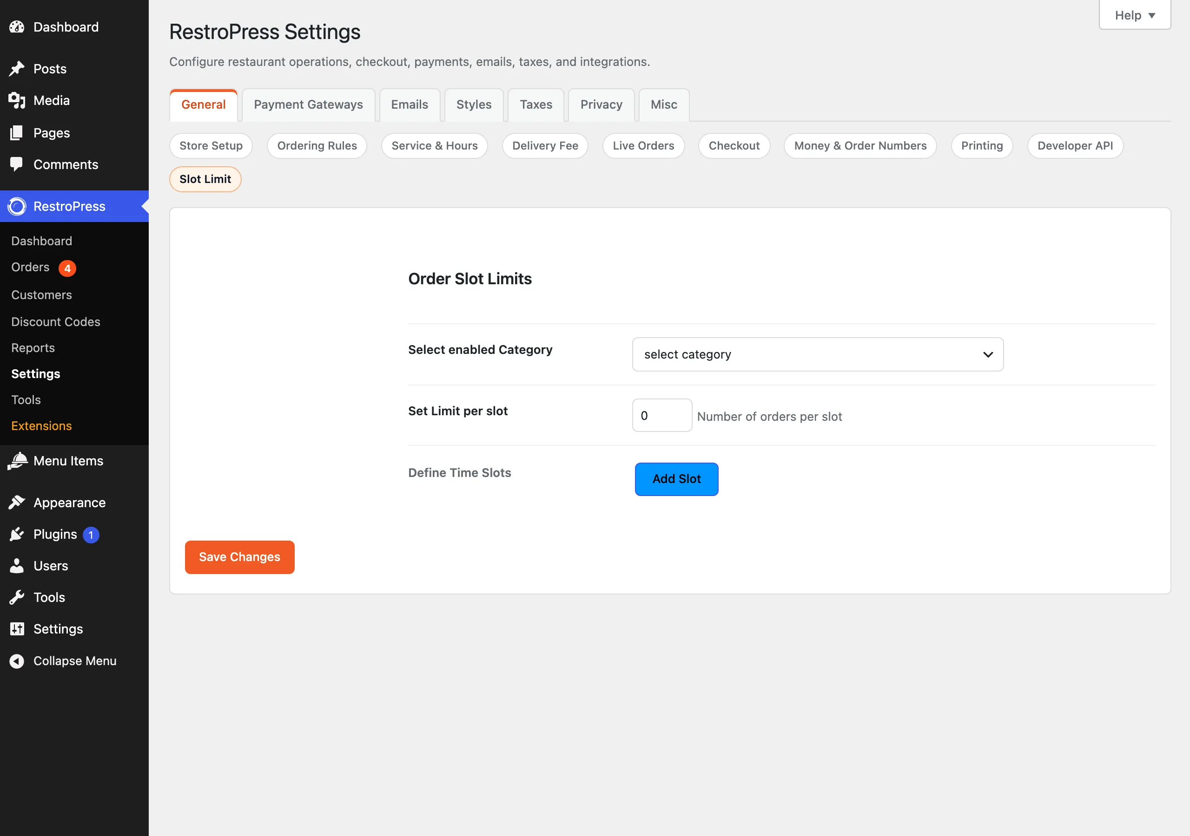
Task: Open Discount Codes in RestroPress submenu
Action: tap(55, 322)
